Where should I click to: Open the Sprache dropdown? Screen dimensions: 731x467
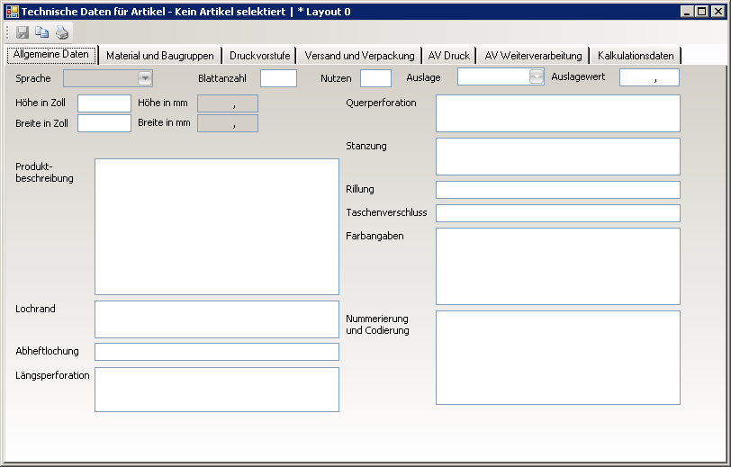pyautogui.click(x=144, y=78)
